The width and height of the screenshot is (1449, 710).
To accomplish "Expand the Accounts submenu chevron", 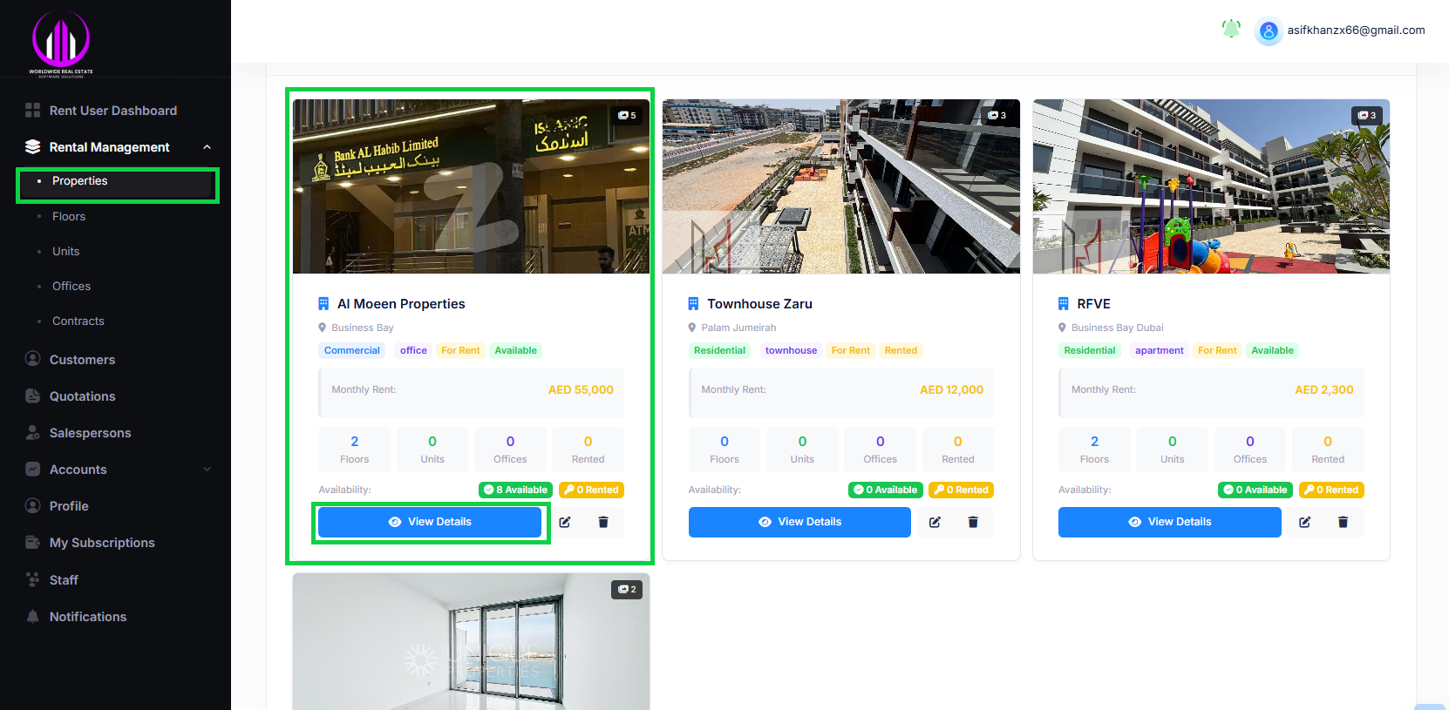I will click(x=207, y=470).
